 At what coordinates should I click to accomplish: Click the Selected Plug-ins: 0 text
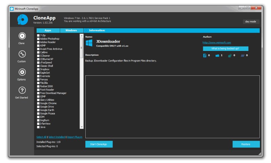point(47,146)
